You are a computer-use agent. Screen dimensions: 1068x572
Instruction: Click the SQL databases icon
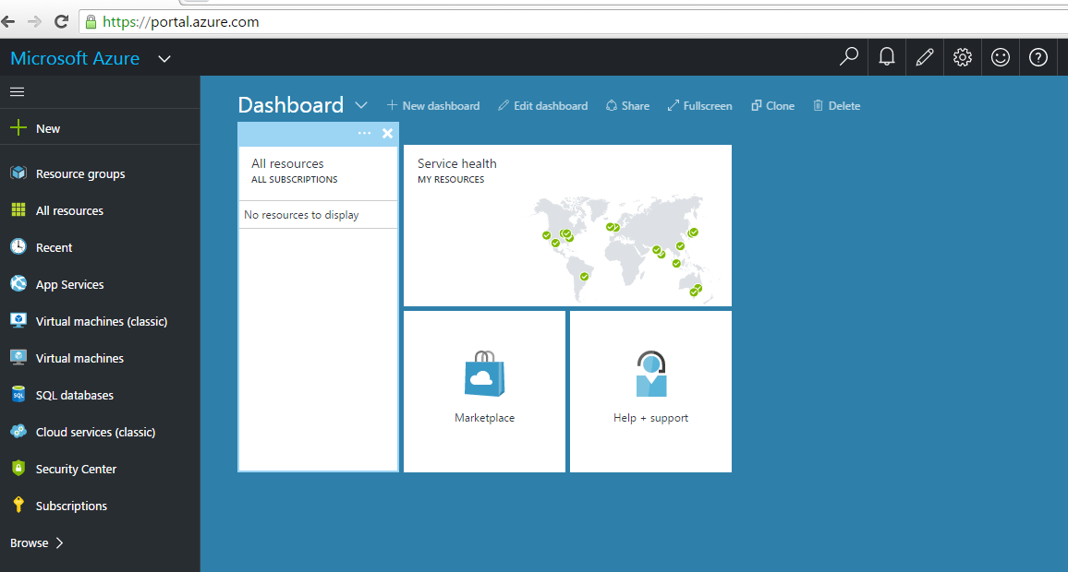click(18, 395)
